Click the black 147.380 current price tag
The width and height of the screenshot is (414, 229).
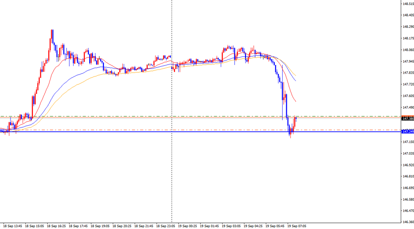407,119
